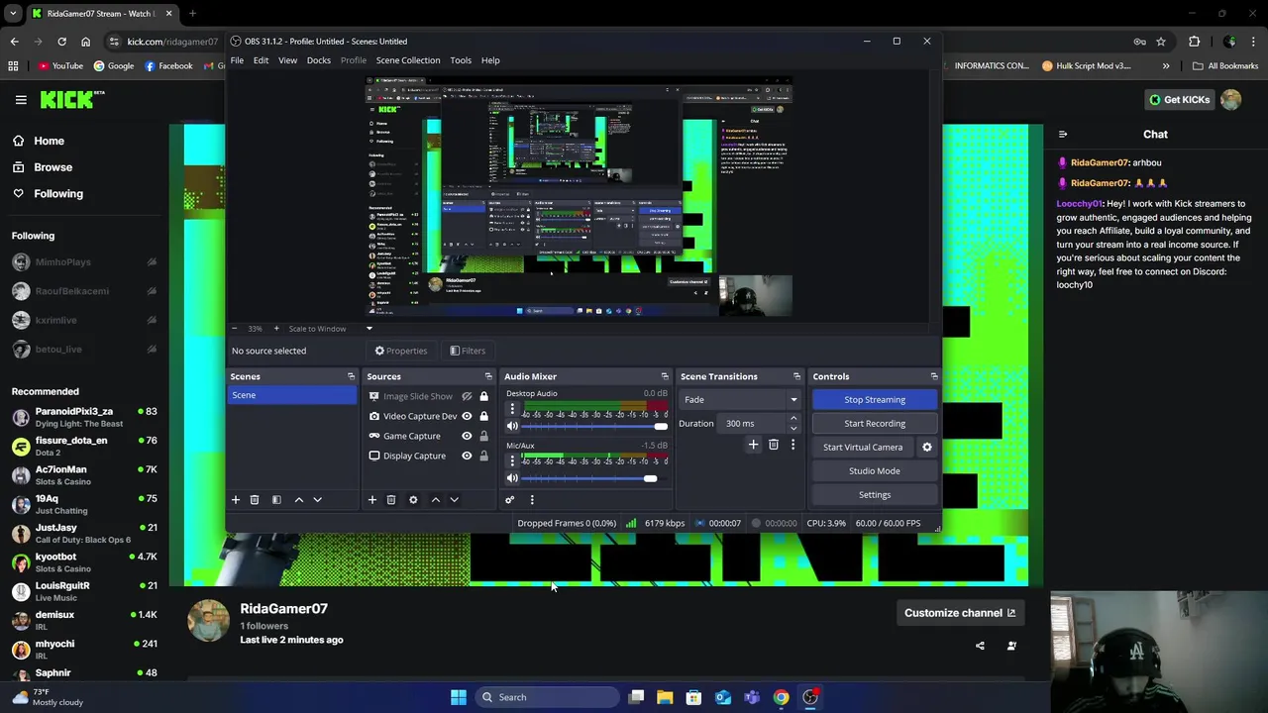Adjust Desktop Audio volume slider

(594, 427)
